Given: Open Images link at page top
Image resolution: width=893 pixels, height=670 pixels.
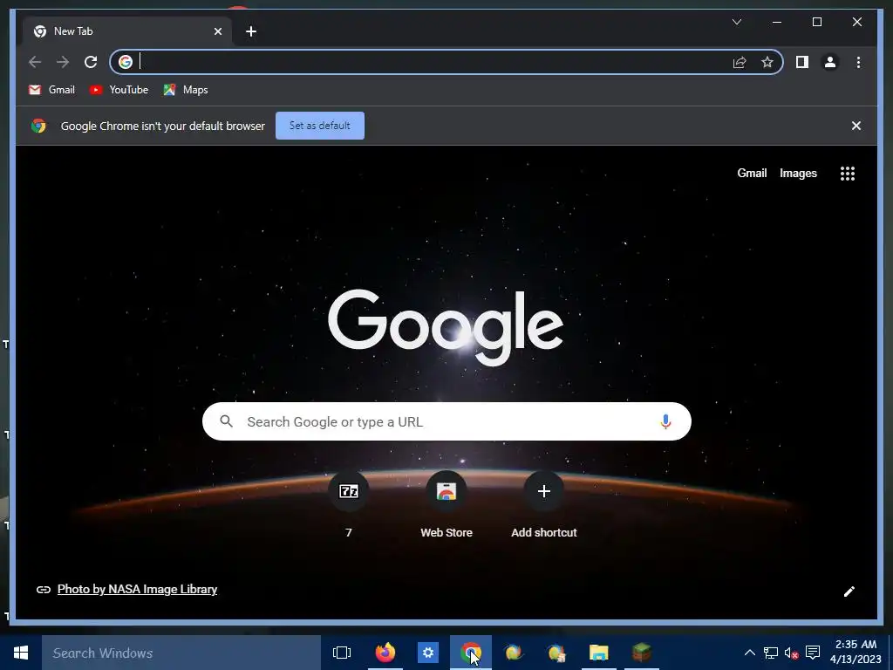Looking at the screenshot, I should click(x=798, y=174).
